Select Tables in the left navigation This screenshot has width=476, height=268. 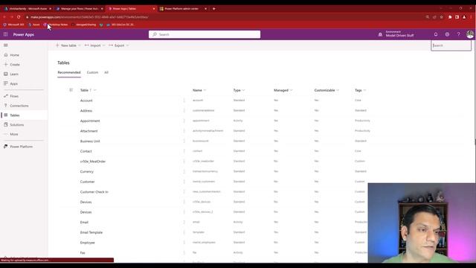click(15, 115)
